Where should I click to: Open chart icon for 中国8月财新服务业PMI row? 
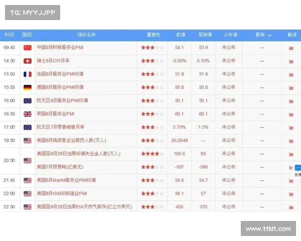[291, 48]
